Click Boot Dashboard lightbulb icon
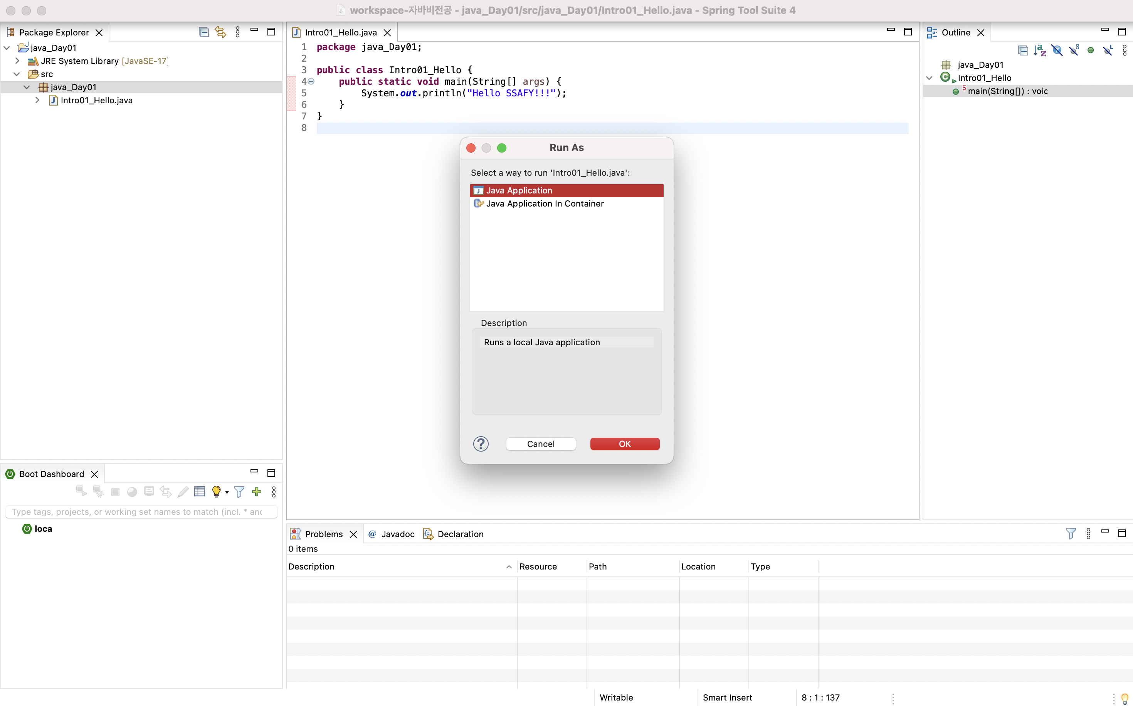The height and width of the screenshot is (709, 1133). [x=216, y=491]
